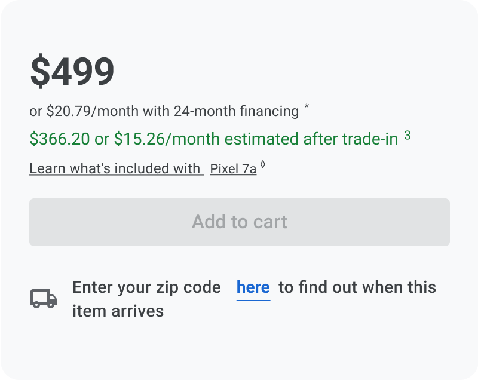Click the Pixel 7a underlined link
Screen dimensions: 478x380
233,169
